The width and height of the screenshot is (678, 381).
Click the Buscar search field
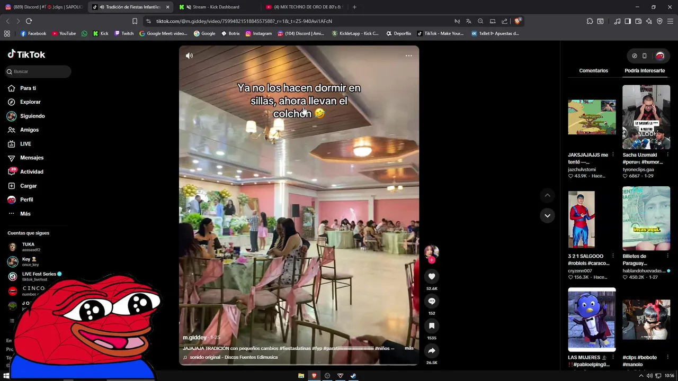(38, 71)
